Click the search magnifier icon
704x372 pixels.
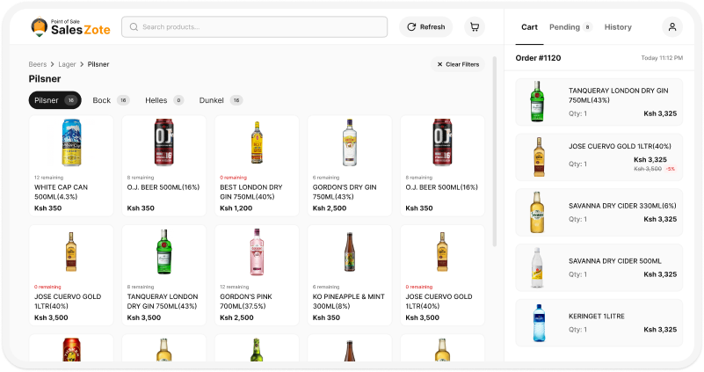click(x=134, y=27)
